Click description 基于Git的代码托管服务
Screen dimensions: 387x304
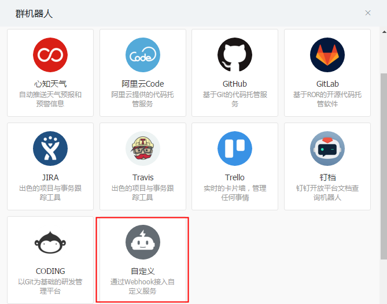click(235, 99)
